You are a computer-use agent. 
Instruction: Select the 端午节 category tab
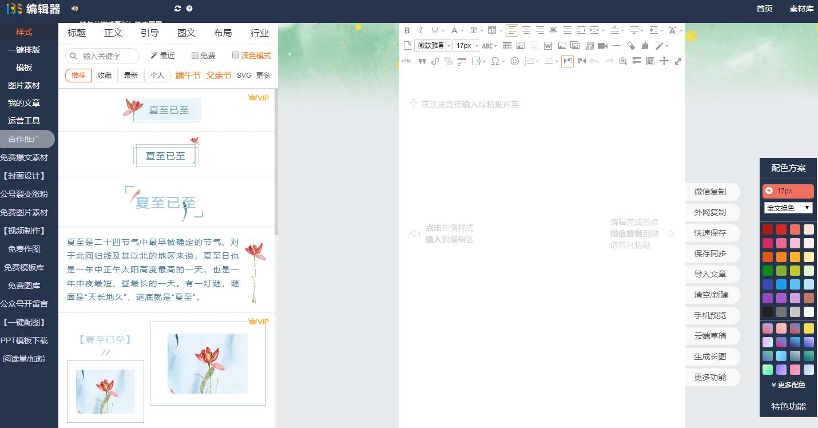[188, 75]
